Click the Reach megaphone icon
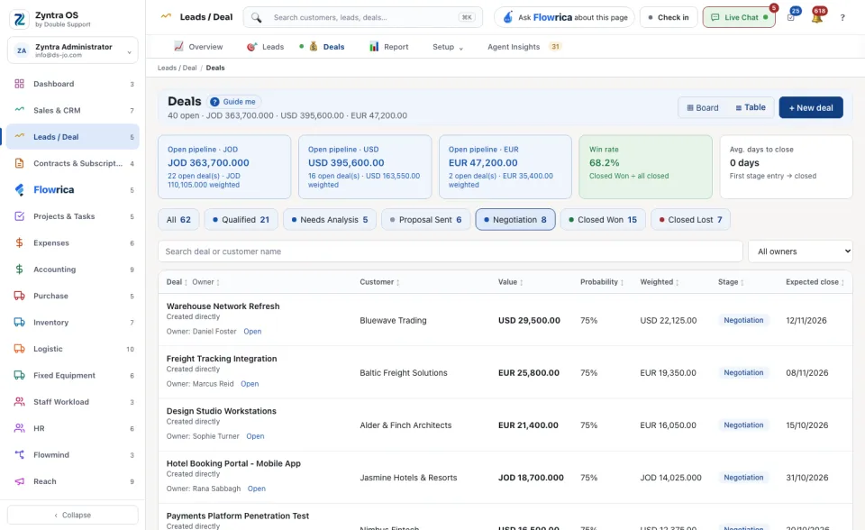The image size is (865, 530). point(19,481)
